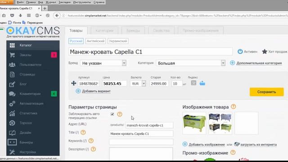Screen dimensions: 288x162
Task: Open Переводчик bookmark
Action: click(33, 22)
